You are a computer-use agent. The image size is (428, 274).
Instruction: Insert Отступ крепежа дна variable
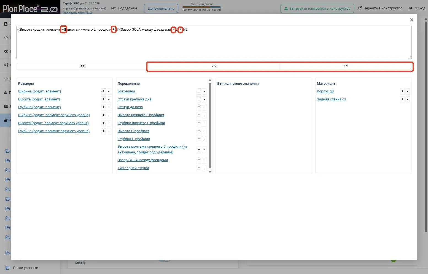pos(134,99)
